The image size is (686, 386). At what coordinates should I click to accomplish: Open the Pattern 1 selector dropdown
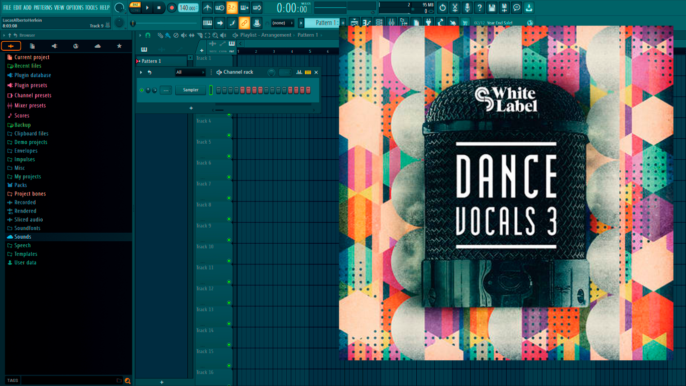pos(322,23)
